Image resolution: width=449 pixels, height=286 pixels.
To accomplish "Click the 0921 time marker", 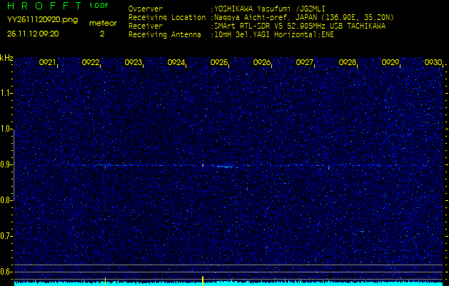I will pos(48,63).
